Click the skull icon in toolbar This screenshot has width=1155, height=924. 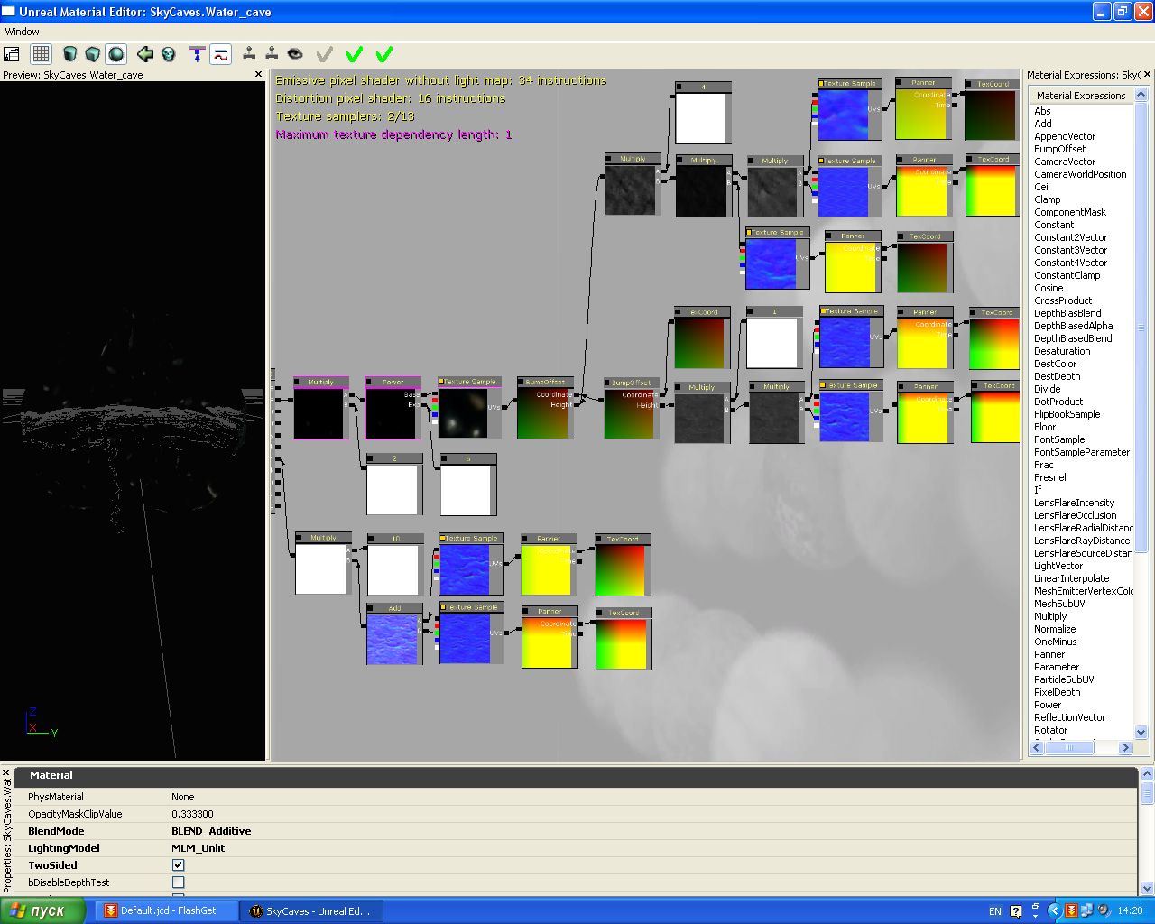pos(168,54)
